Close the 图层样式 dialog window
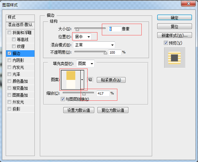 click(190, 4)
